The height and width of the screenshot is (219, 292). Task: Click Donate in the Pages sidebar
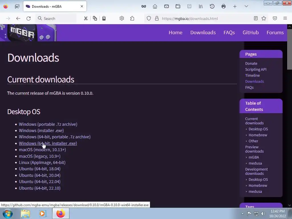click(251, 64)
